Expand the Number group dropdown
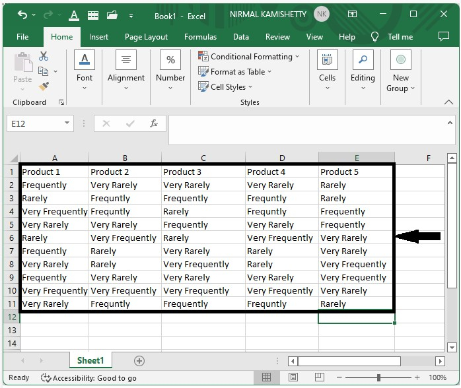Viewport: 461px width, 388px height. 170,88
